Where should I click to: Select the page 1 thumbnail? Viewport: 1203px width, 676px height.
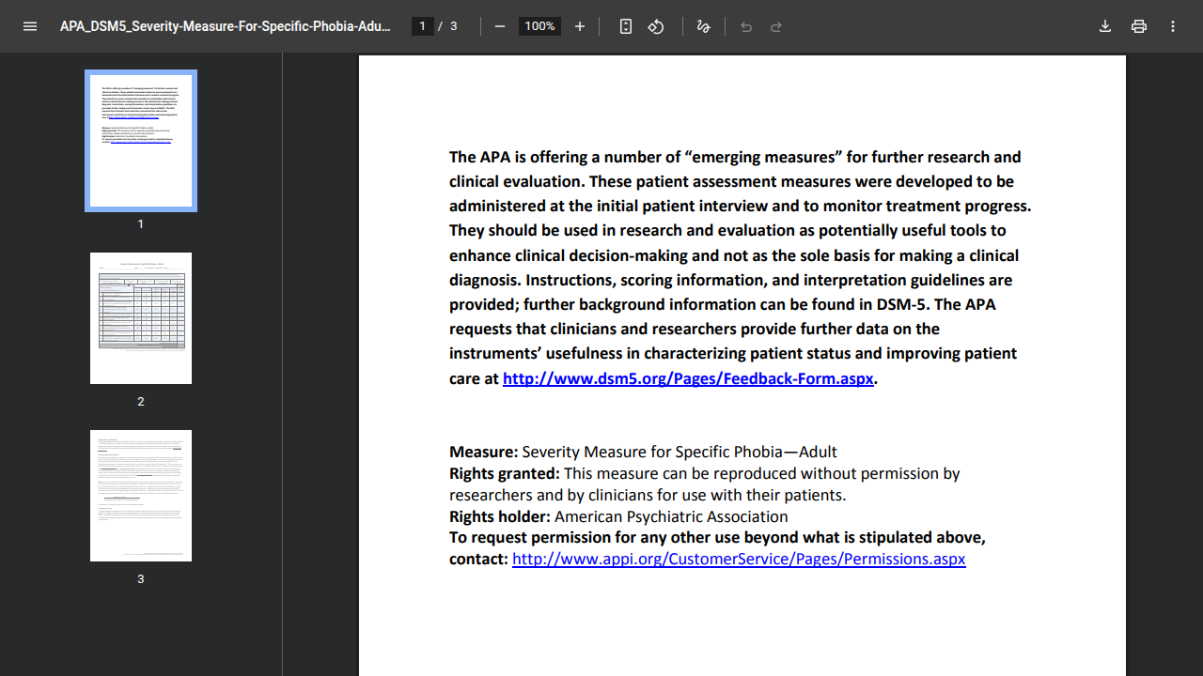pyautogui.click(x=141, y=141)
